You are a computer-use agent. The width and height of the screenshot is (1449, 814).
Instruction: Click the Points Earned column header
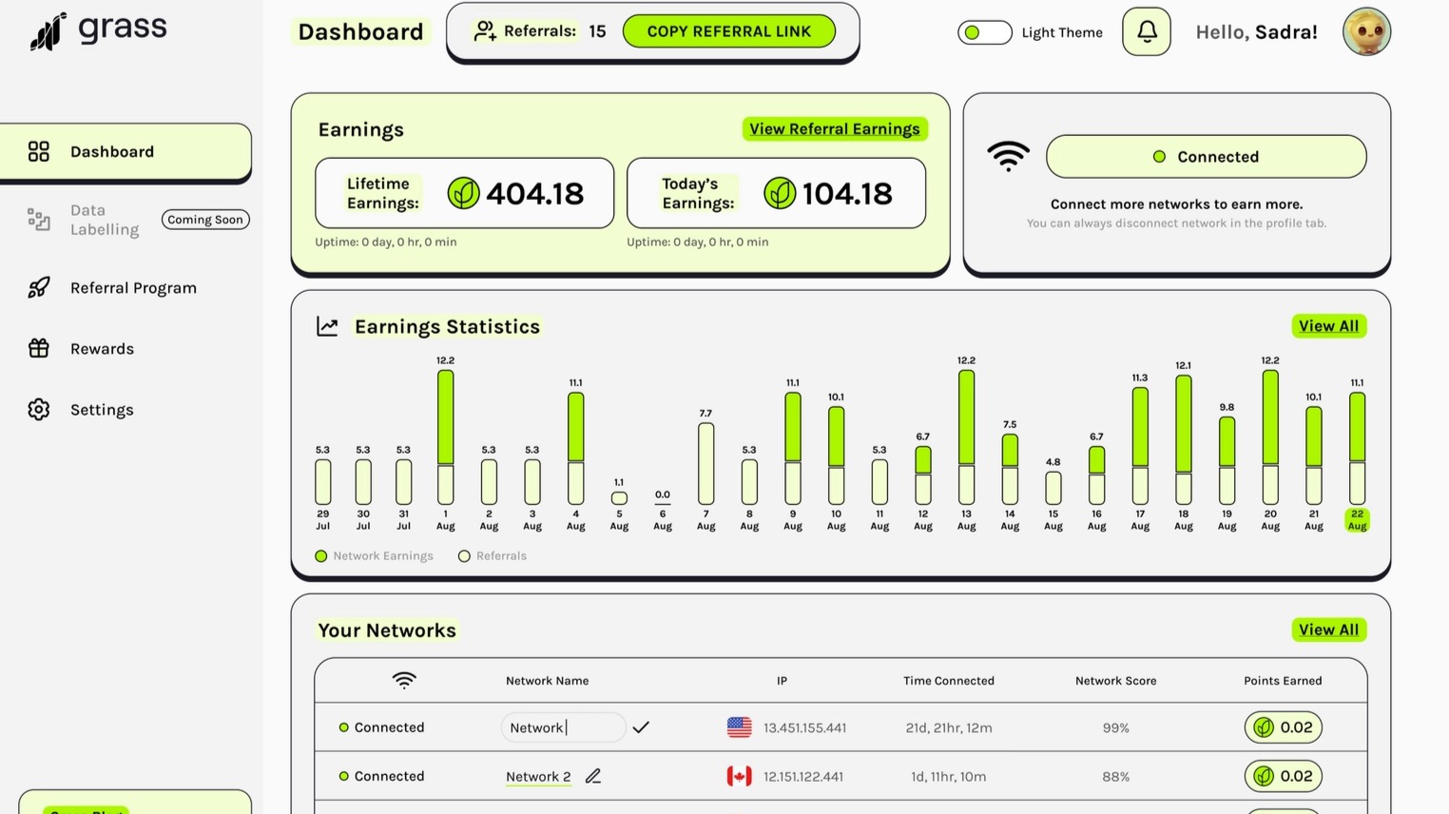pos(1283,681)
